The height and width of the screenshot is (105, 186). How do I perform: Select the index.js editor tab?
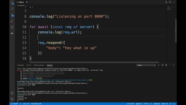coord(21,2)
